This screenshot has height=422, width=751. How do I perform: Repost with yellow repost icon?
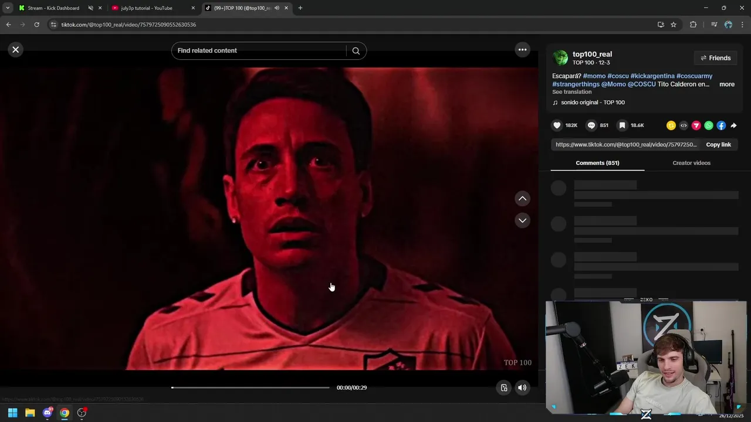671,125
